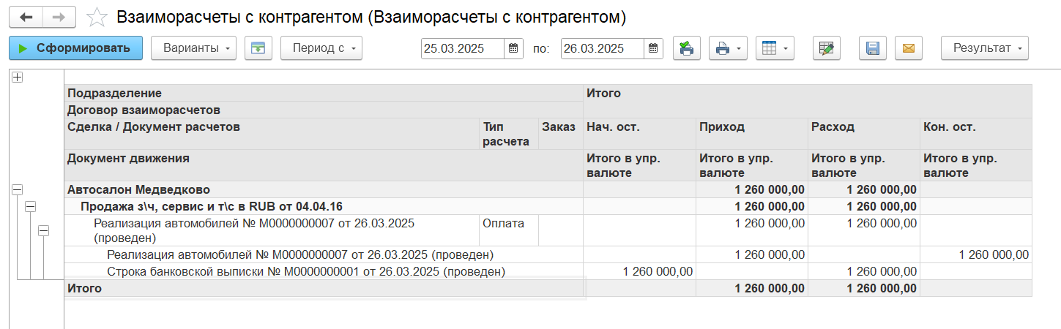Viewport: 1061px width, 329px height.
Task: Click the edit report settings icon
Action: 826,48
